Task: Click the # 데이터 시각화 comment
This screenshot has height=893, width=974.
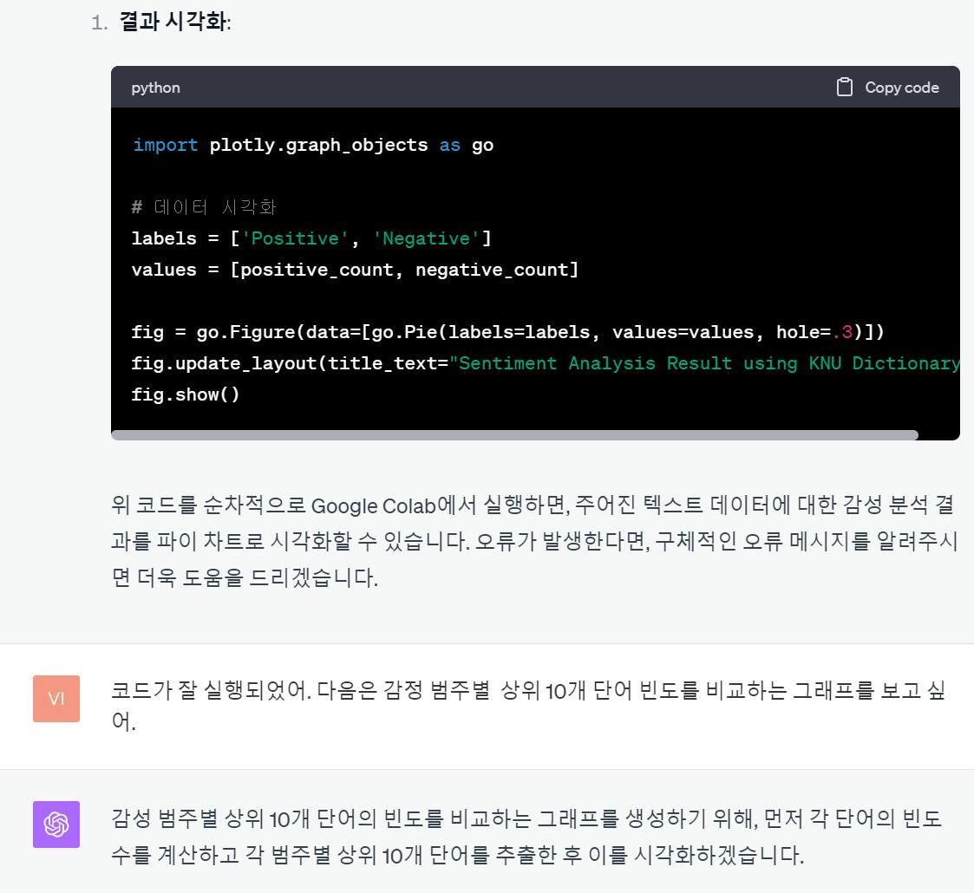Action: point(204,207)
